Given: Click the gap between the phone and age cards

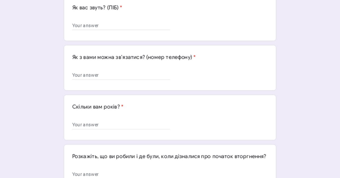Looking at the screenshot, I should (x=170, y=93).
